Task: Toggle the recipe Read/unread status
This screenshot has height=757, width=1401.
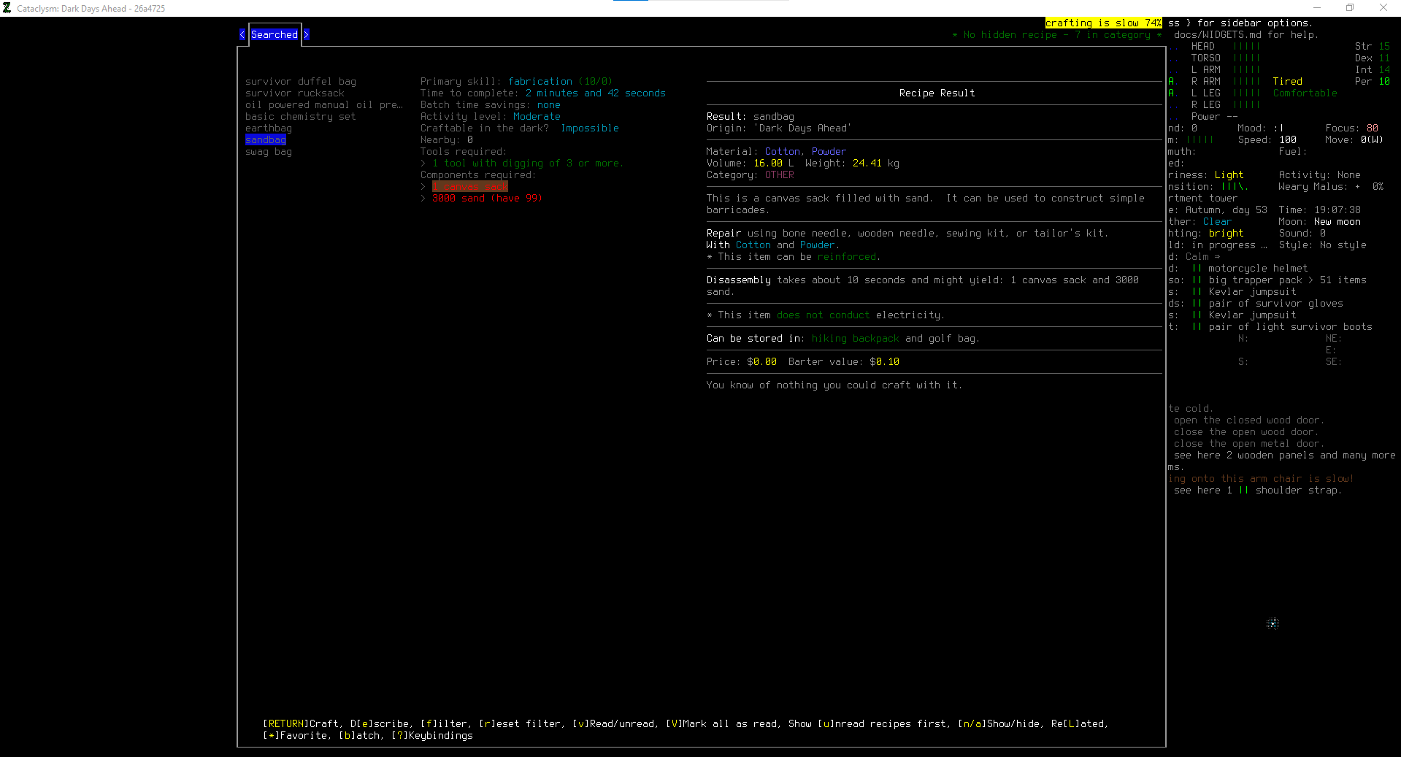Action: (x=615, y=723)
